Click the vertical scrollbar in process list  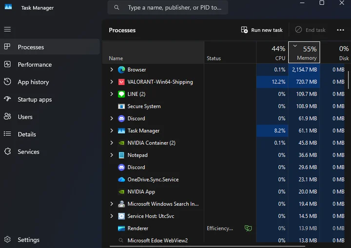coord(348,80)
